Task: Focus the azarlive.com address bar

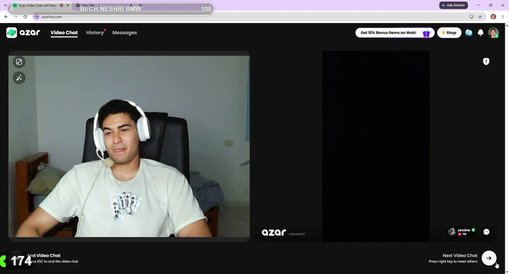Action: 251,17
